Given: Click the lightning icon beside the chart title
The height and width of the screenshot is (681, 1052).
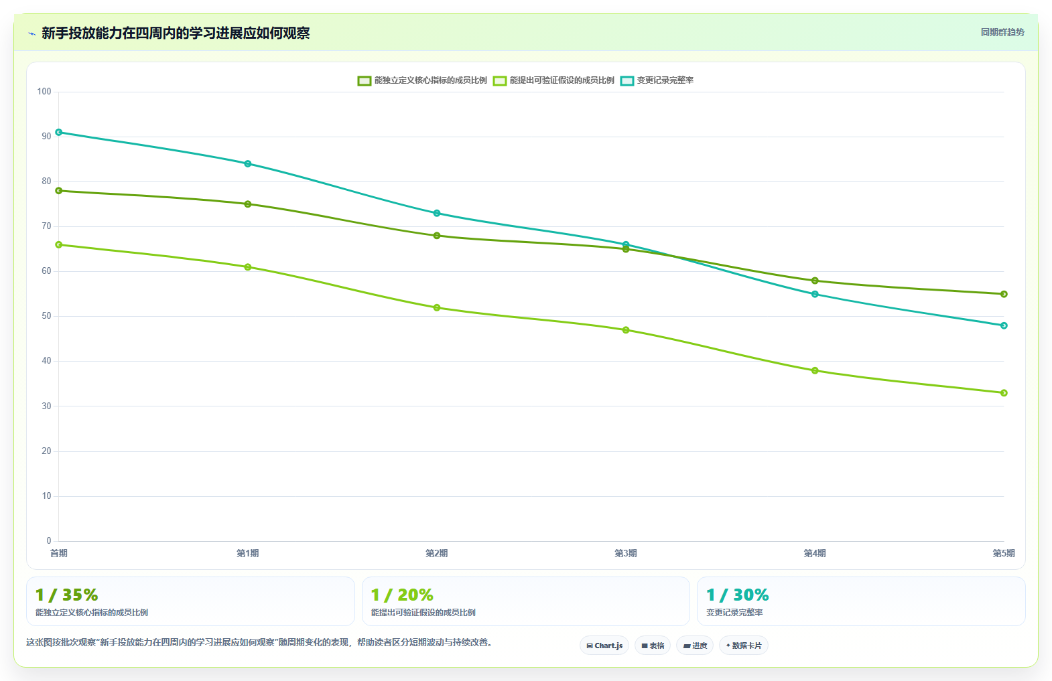Looking at the screenshot, I should (31, 33).
